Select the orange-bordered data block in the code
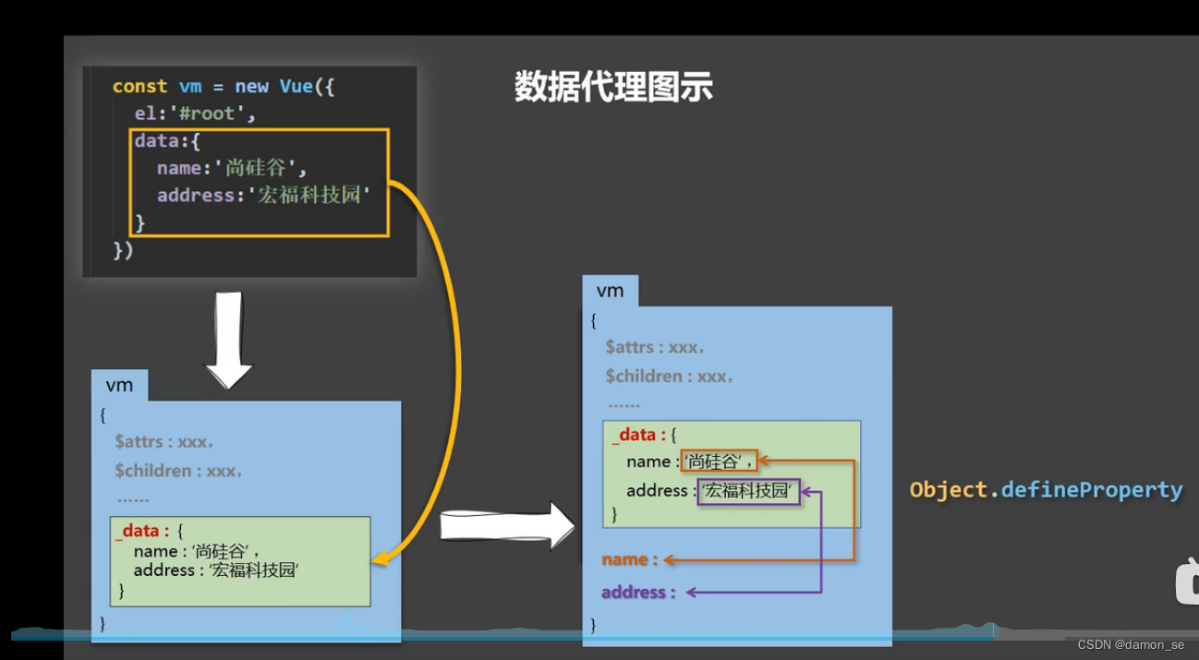 pos(259,183)
